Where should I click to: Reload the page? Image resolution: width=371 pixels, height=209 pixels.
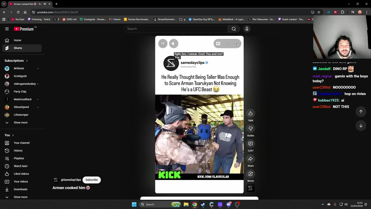(x=18, y=12)
